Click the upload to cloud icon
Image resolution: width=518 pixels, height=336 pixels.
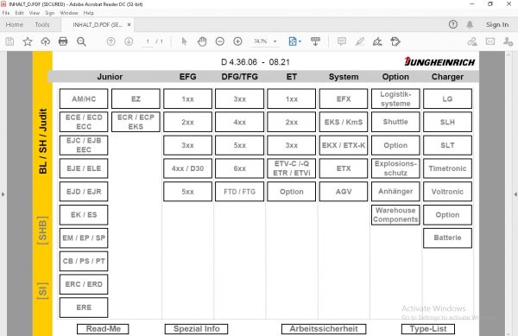pos(45,41)
